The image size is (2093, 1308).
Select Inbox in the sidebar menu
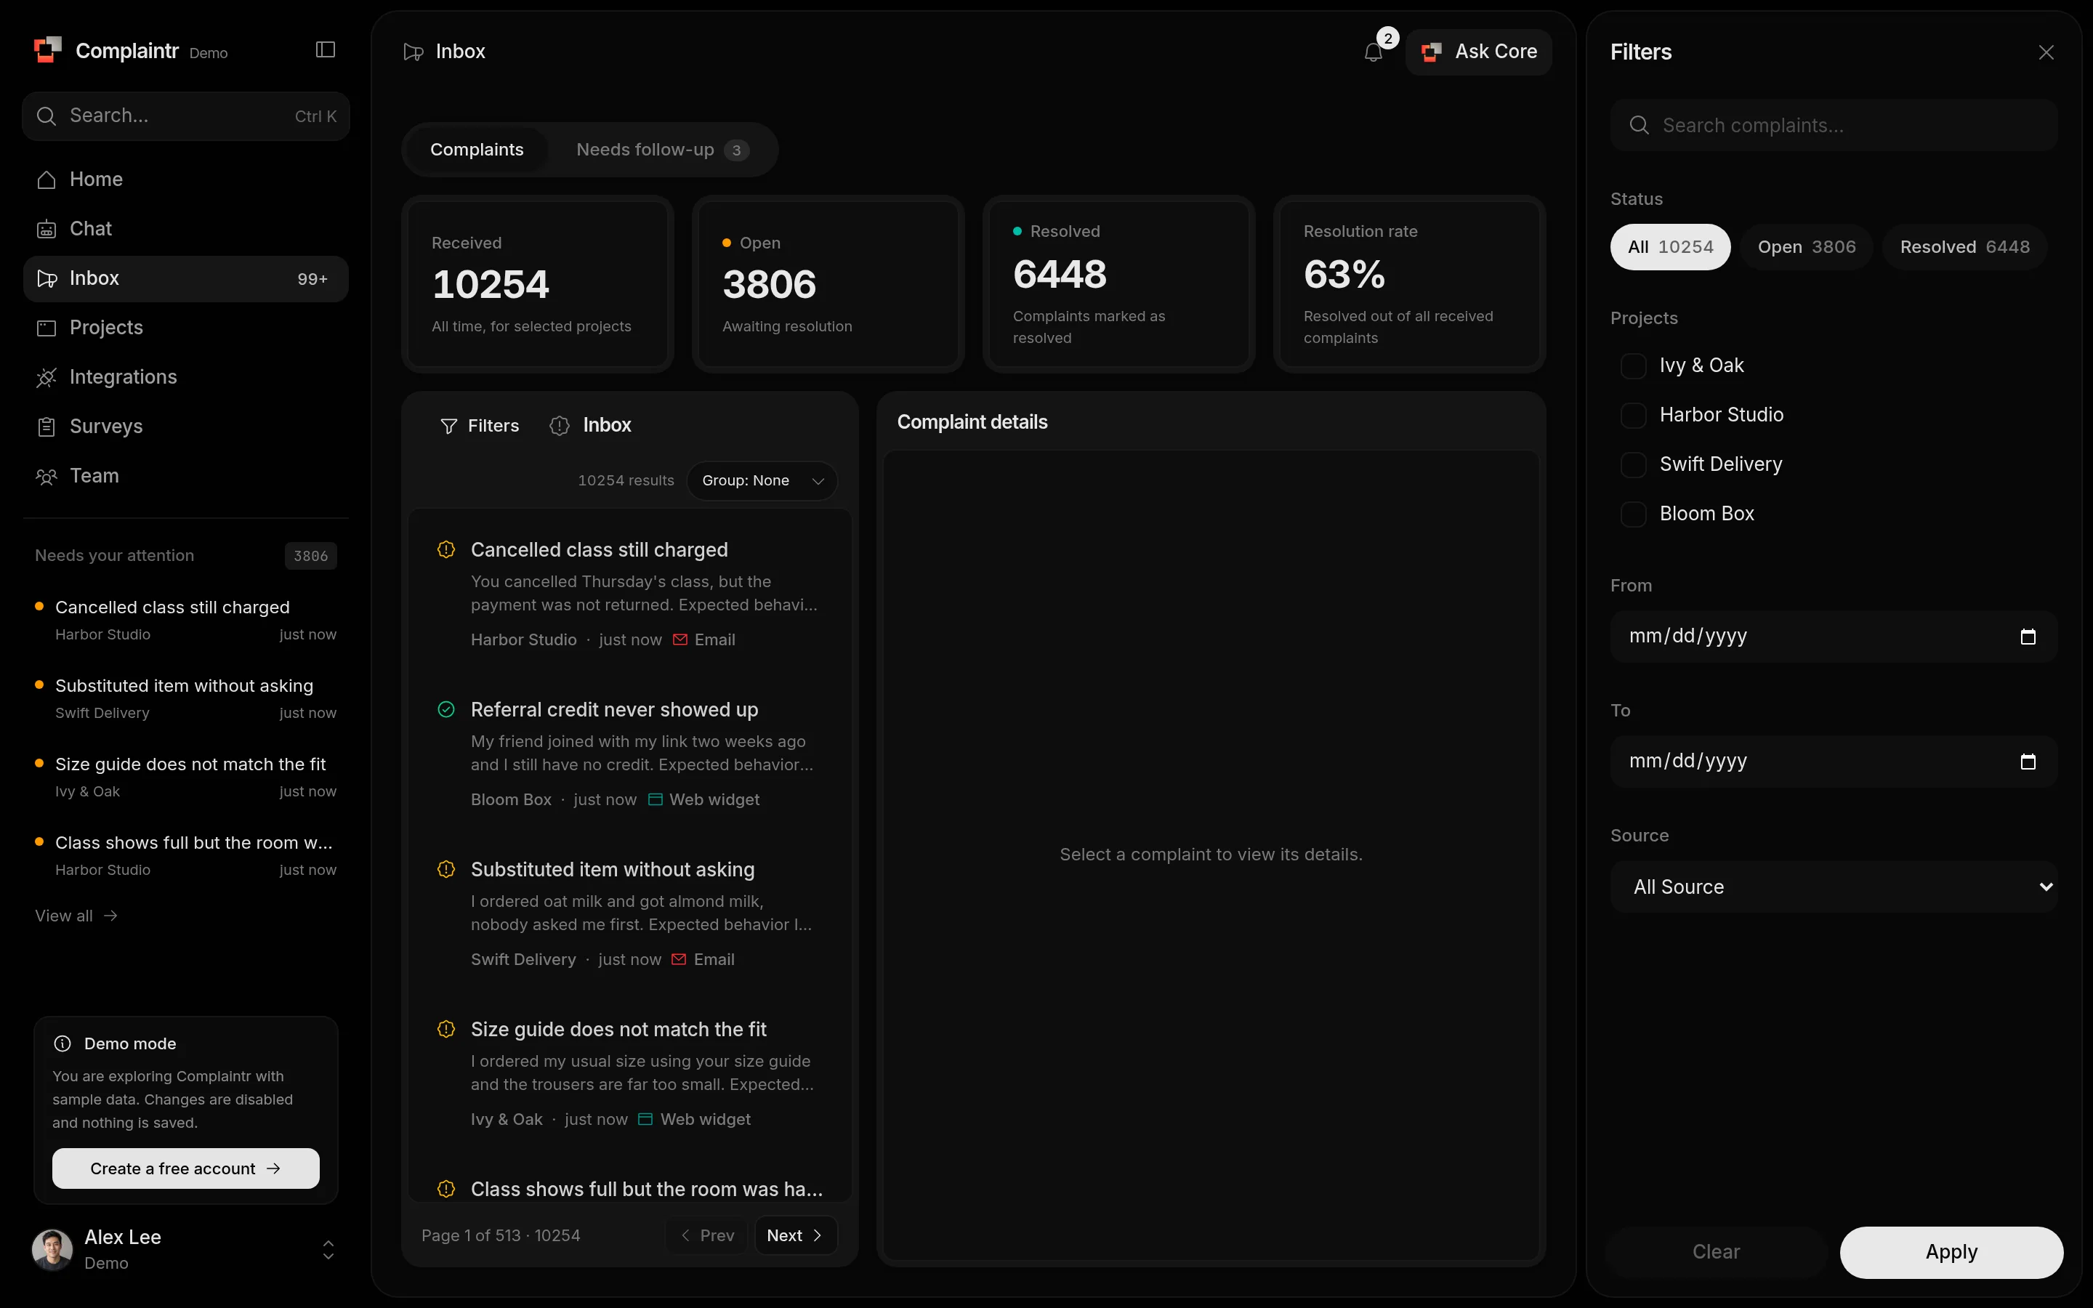[185, 278]
